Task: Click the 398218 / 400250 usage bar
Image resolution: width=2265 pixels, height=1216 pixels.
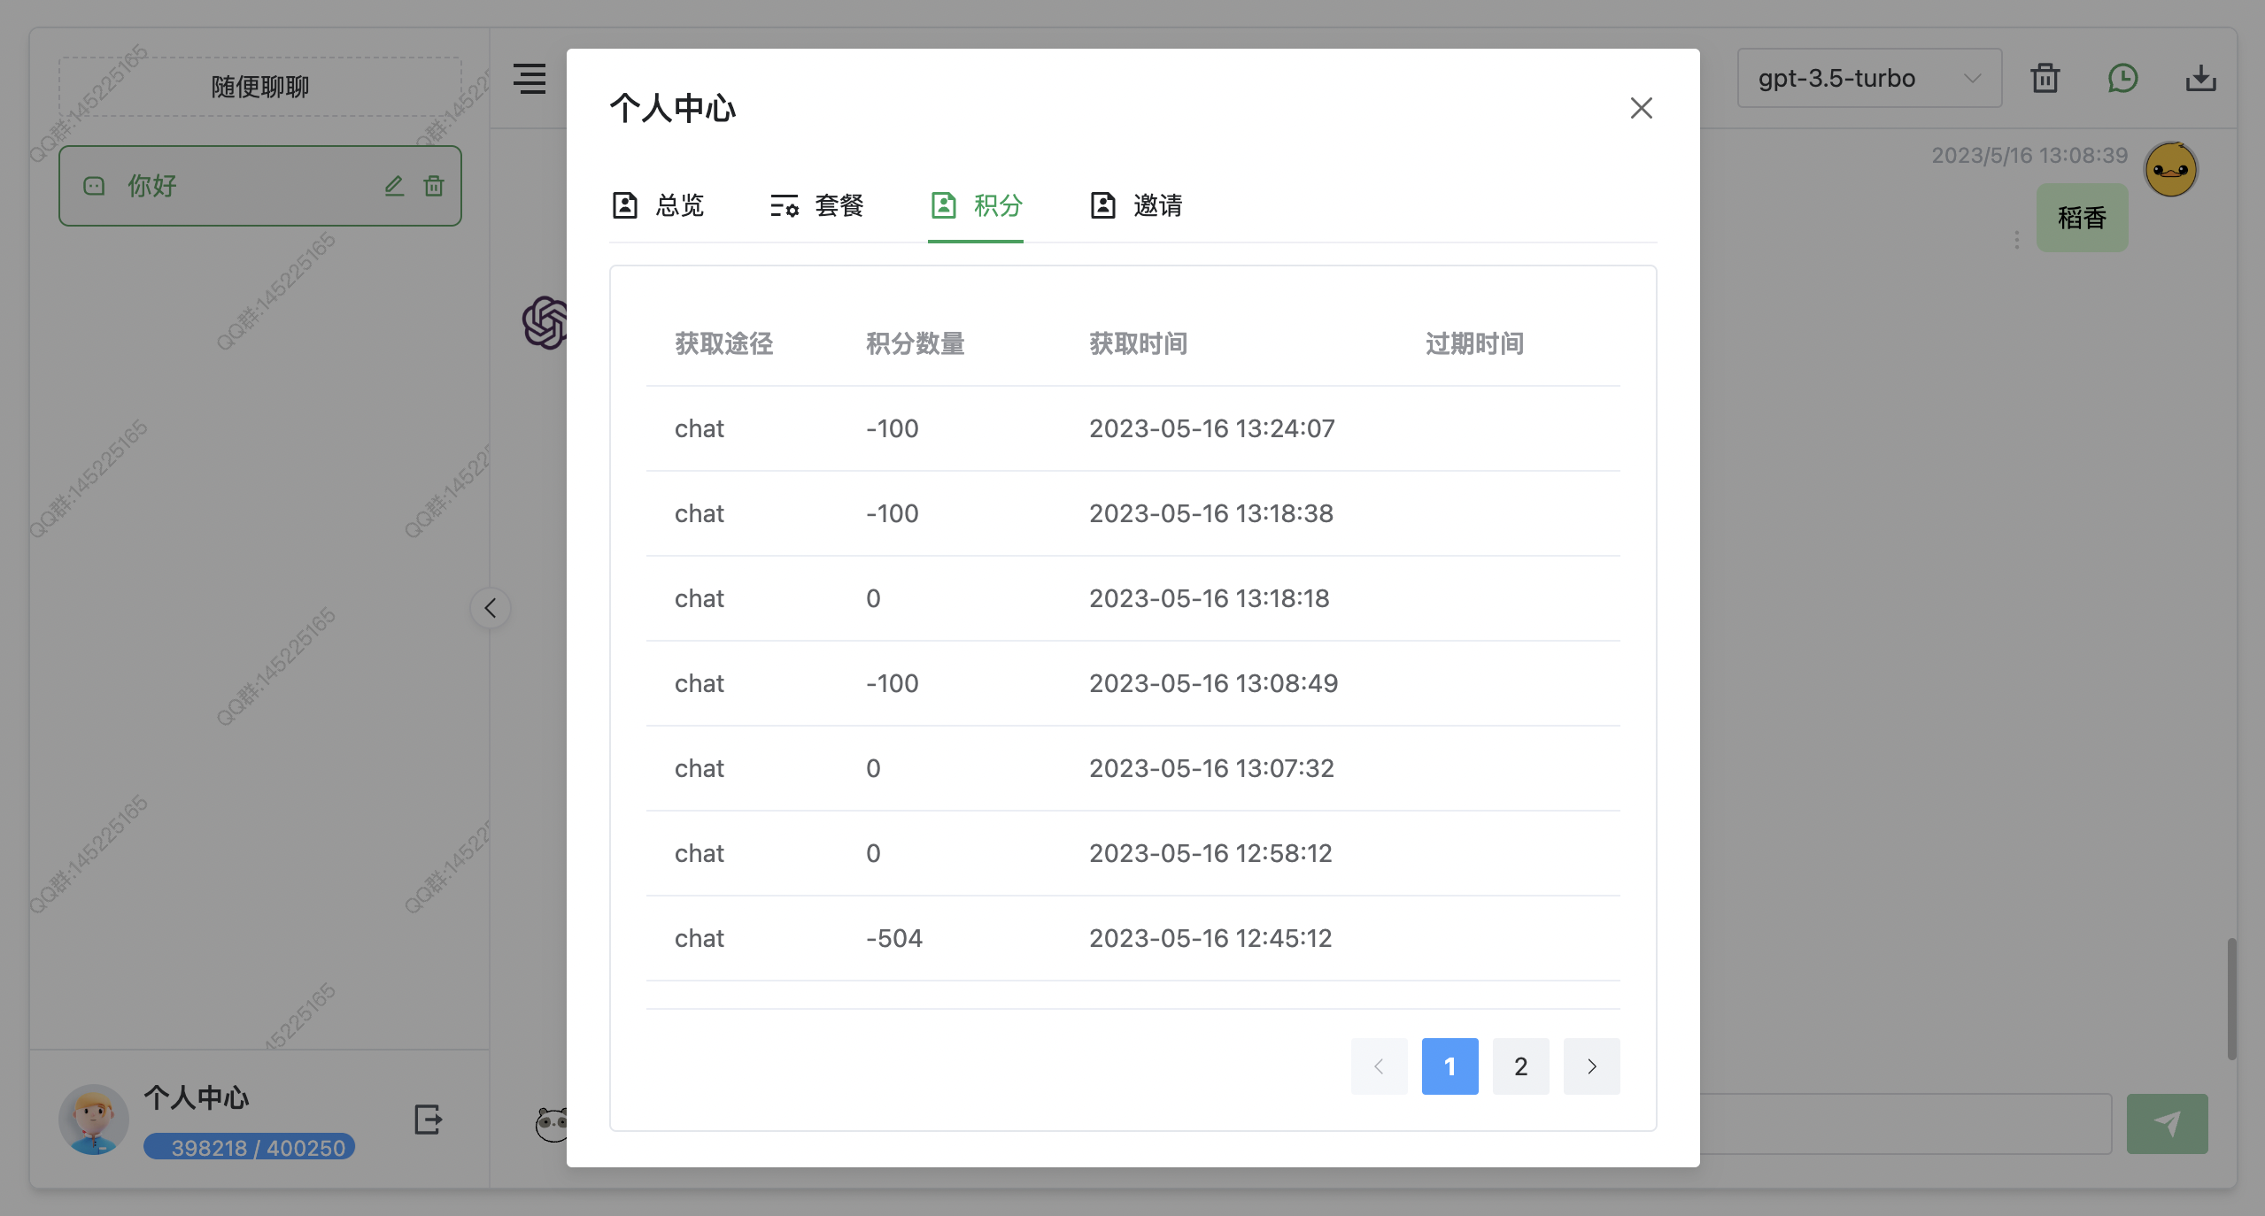Action: pyautogui.click(x=250, y=1147)
